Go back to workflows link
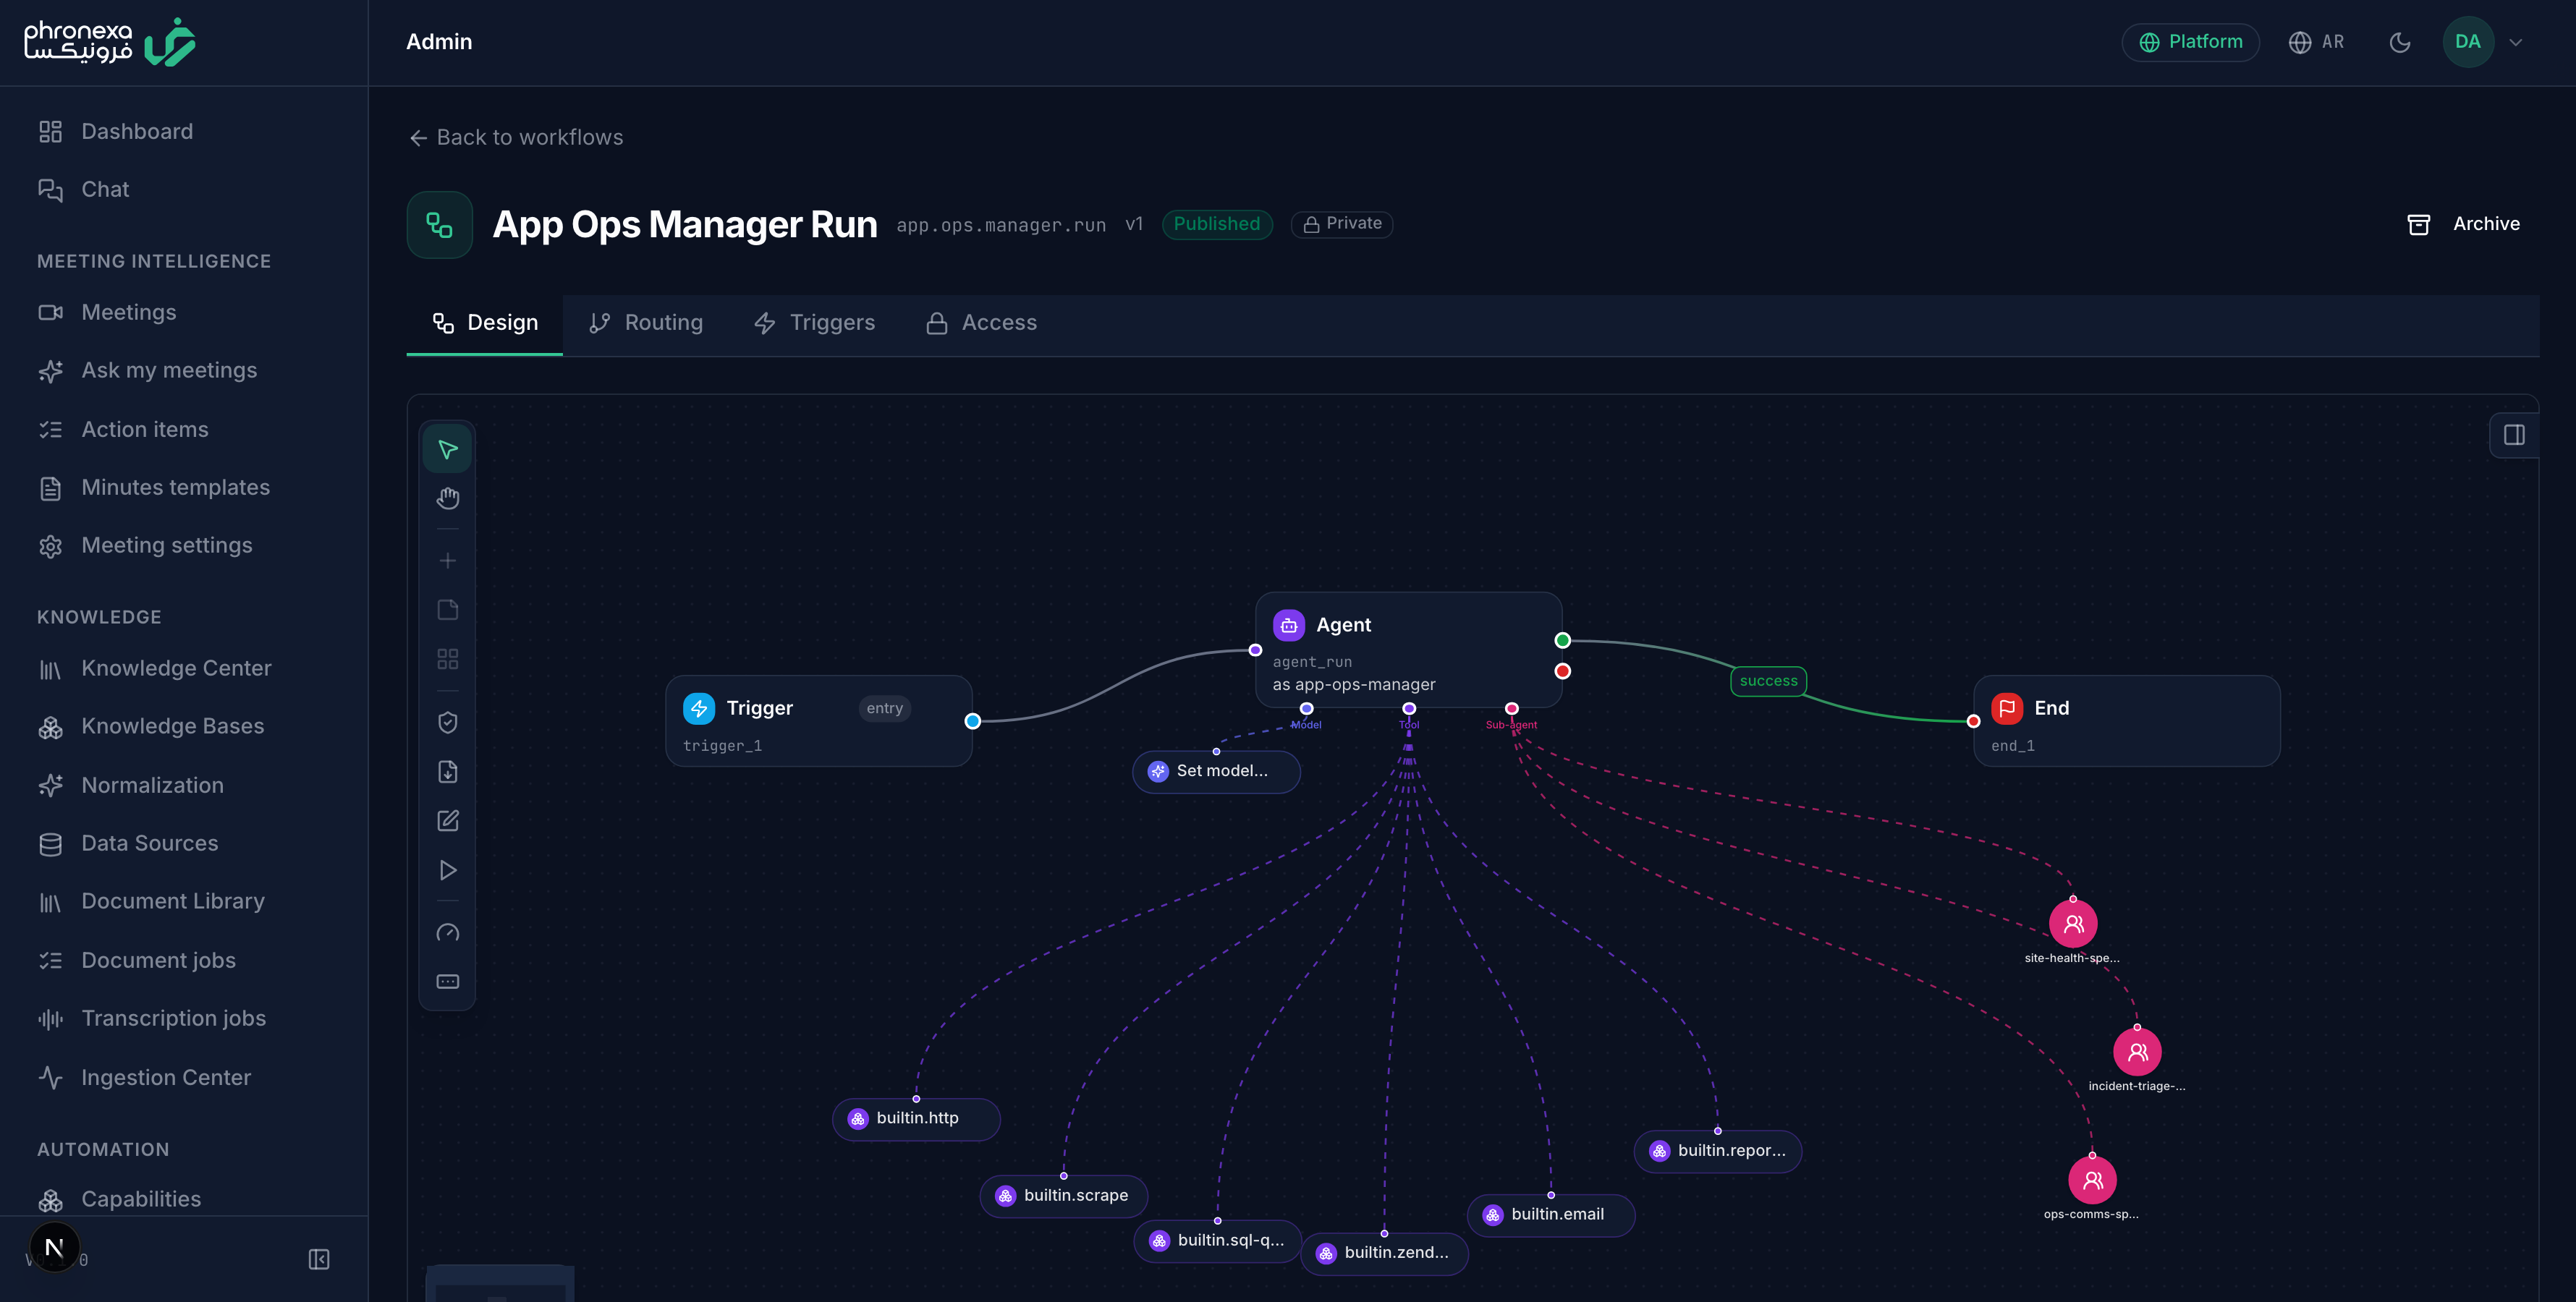Screen dimensions: 2576x1302 coord(516,137)
